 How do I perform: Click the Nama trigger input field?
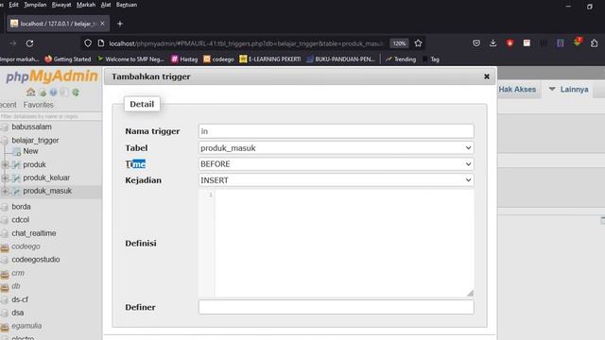(x=337, y=131)
